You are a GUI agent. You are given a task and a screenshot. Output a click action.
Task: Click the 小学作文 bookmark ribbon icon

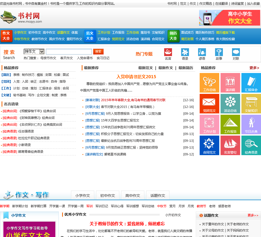[x=6, y=215]
